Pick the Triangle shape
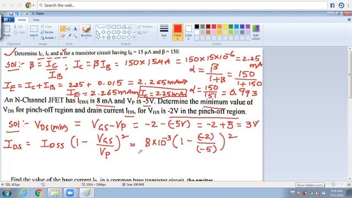 [x=129, y=27]
